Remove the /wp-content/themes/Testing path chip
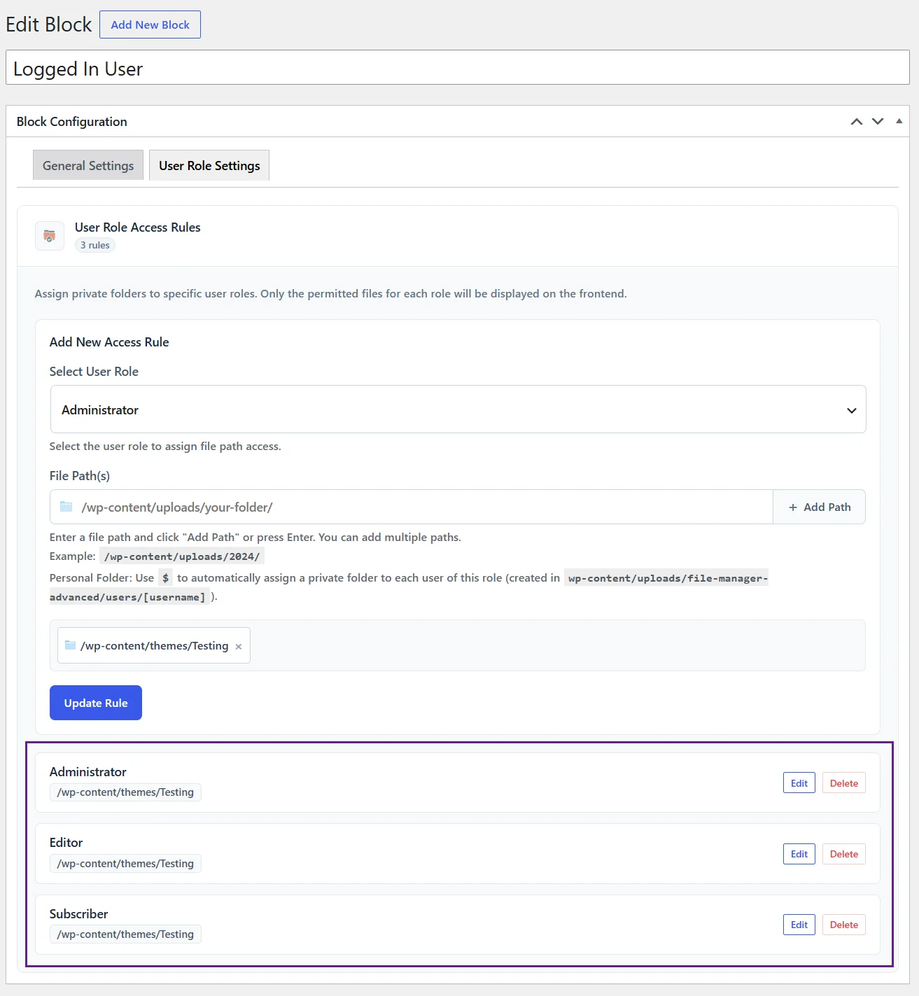 239,647
